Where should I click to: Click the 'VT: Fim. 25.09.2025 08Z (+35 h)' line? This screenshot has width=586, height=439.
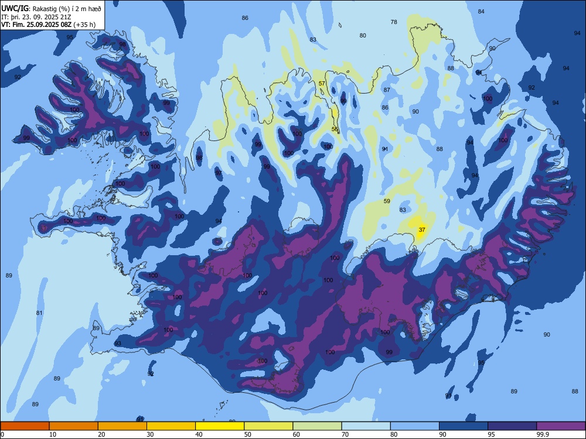pyautogui.click(x=48, y=25)
